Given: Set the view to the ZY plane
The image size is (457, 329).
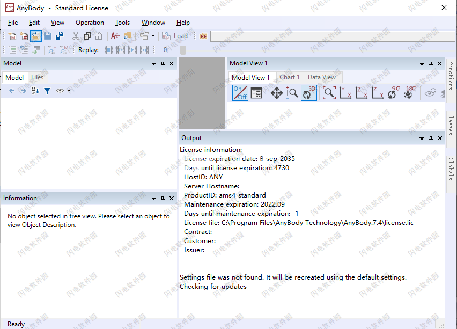Looking at the screenshot, I should 378,93.
